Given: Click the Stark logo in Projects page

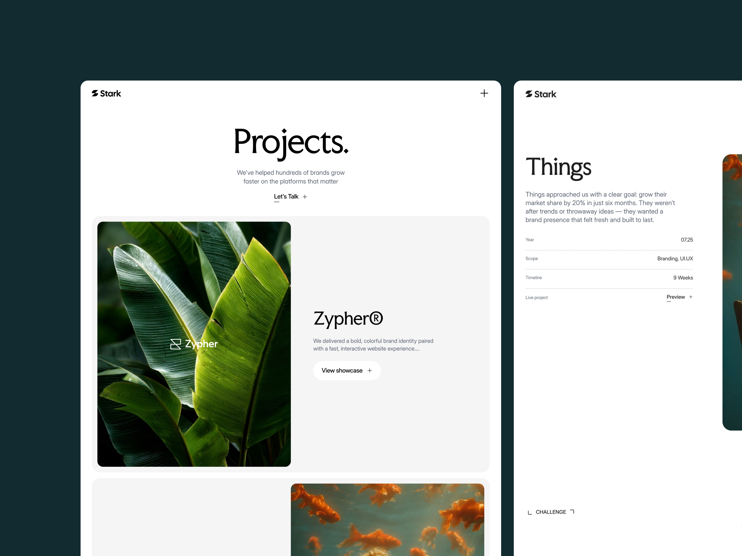Looking at the screenshot, I should tap(106, 94).
